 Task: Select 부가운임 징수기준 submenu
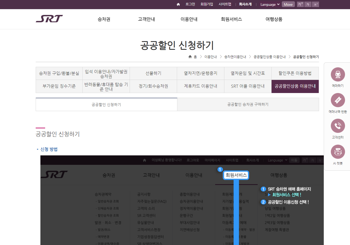(x=59, y=86)
